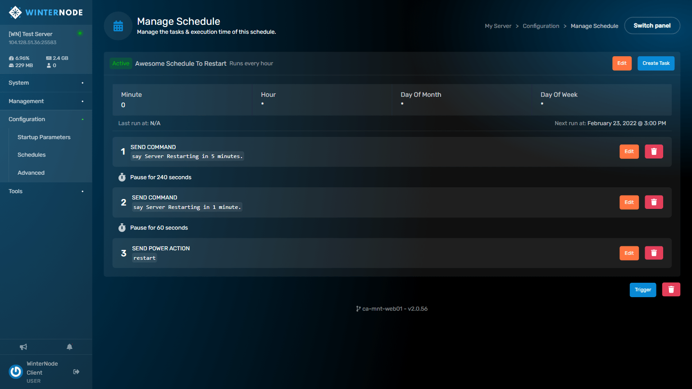Open Startup Parameters in sidebar
The height and width of the screenshot is (389, 692).
click(44, 137)
